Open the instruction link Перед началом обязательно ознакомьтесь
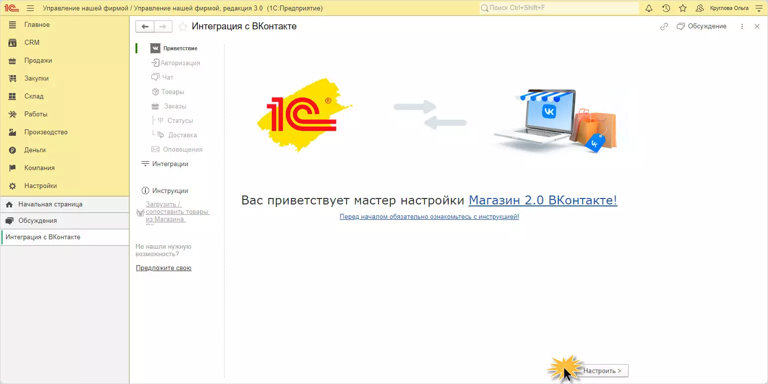Screen dimensions: 768x384 tap(429, 217)
